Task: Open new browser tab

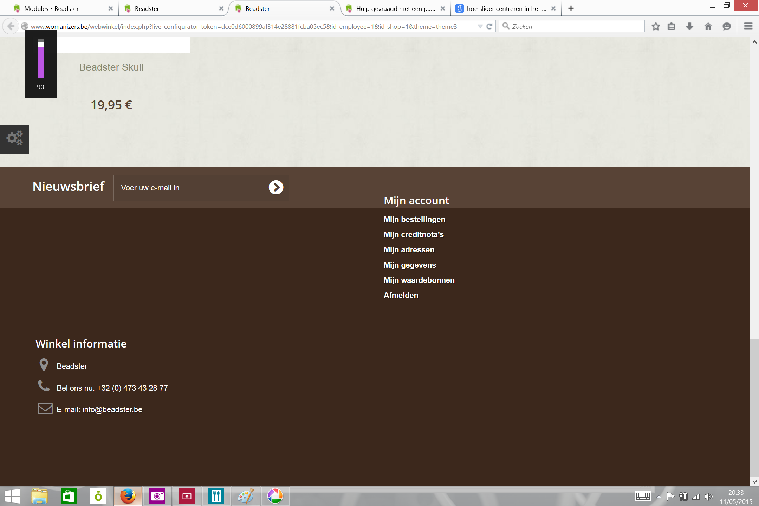Action: (571, 8)
